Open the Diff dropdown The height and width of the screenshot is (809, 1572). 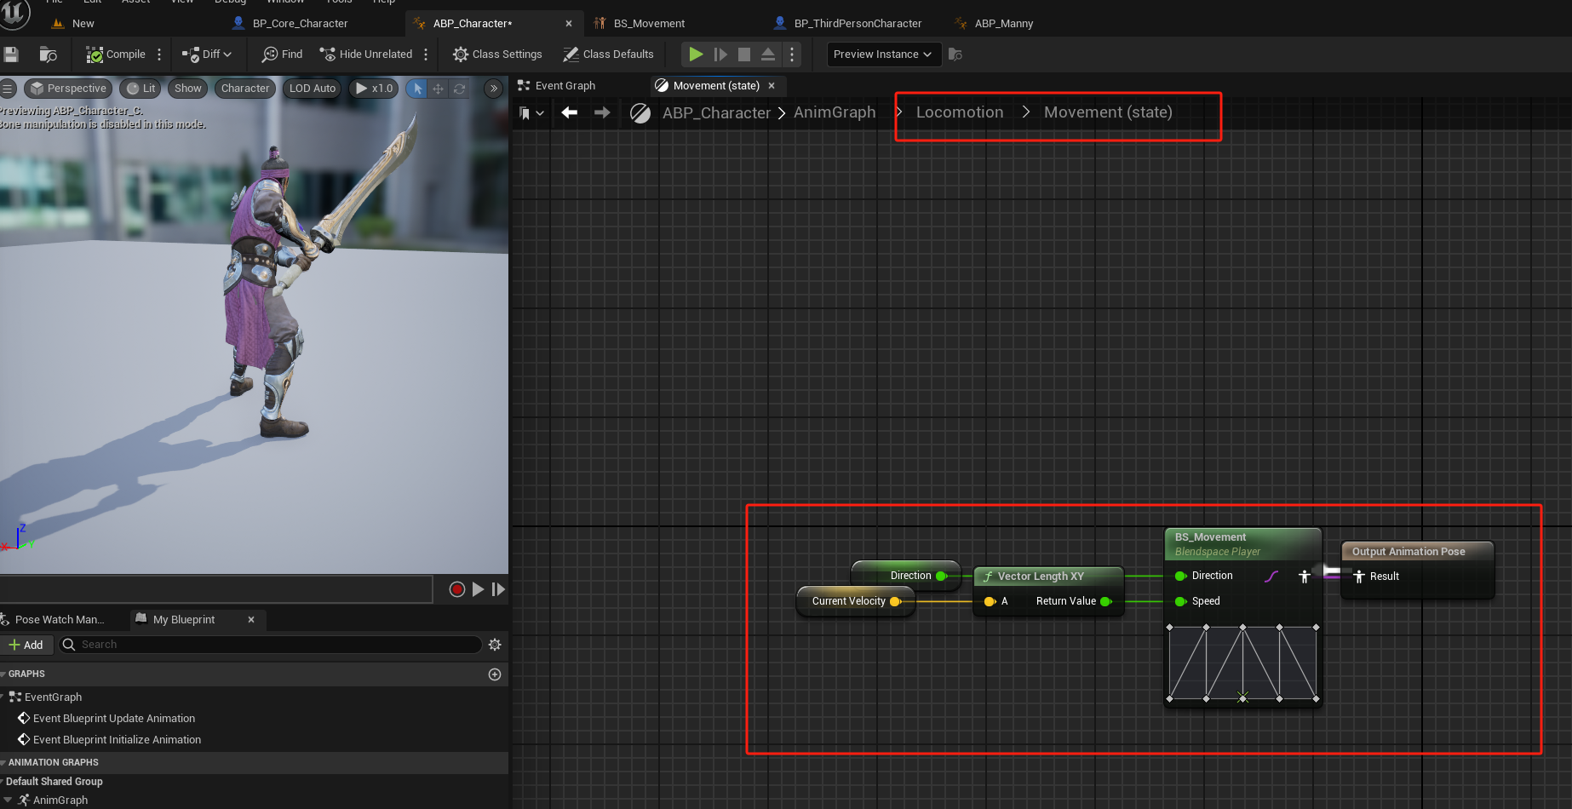click(207, 55)
